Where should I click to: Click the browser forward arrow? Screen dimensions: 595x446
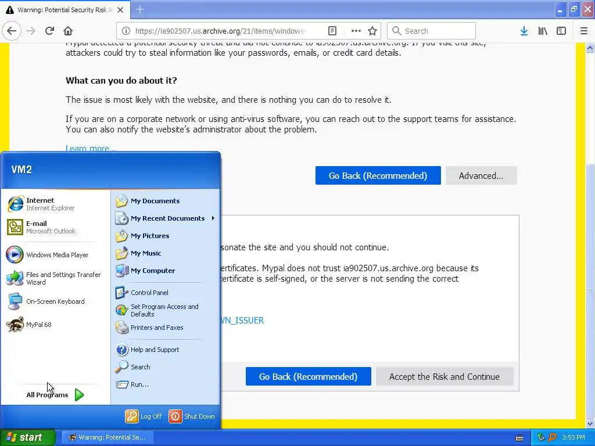coord(31,31)
